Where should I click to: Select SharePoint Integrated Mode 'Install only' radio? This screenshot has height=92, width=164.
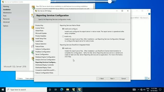pyautogui.click(x=63, y=48)
